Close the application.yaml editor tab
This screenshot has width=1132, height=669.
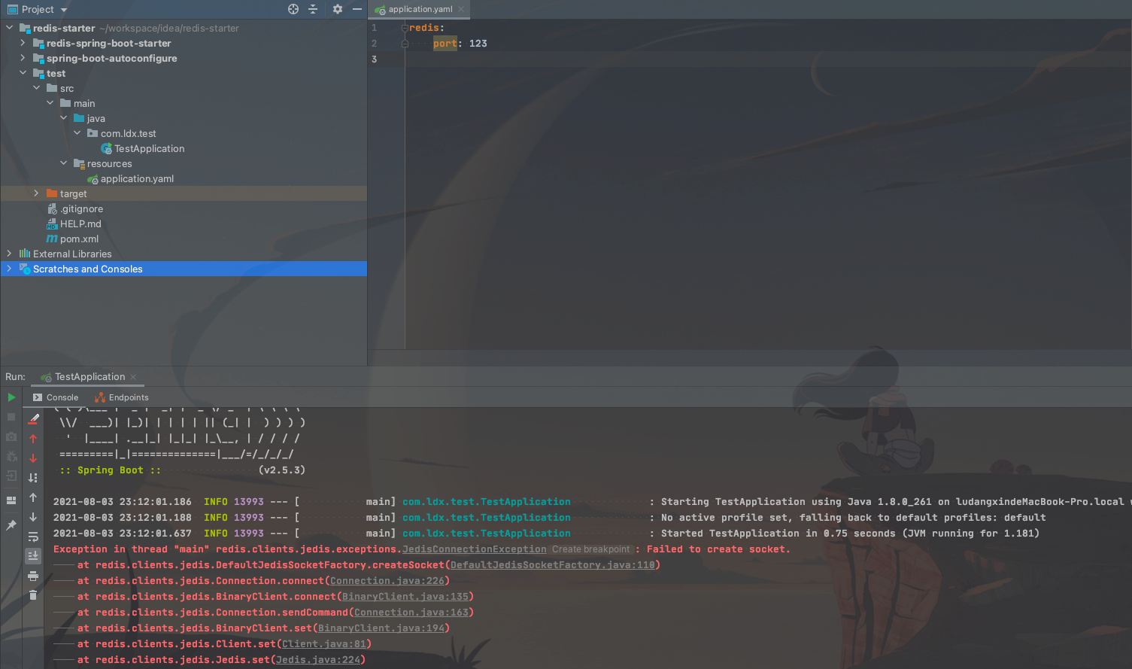(x=461, y=9)
